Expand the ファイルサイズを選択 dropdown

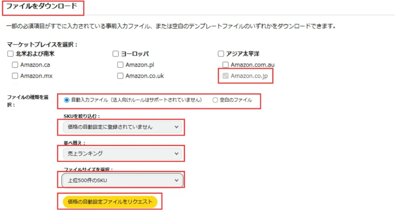(122, 180)
